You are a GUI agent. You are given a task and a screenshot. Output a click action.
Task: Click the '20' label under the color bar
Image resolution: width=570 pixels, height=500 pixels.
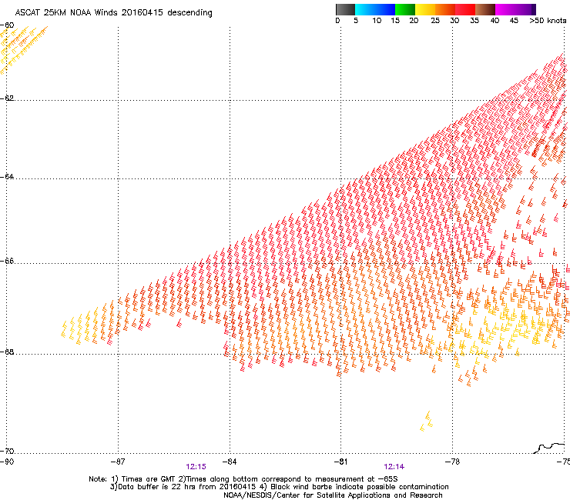coord(414,21)
